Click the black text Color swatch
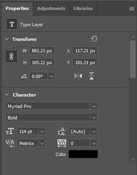137x175 pixels. point(83,154)
